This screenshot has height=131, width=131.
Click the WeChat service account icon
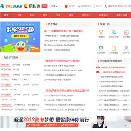coord(79,6)
